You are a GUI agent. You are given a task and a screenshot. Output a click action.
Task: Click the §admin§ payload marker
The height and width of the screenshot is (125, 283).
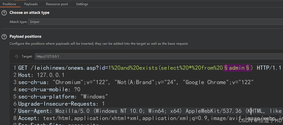[x=237, y=68]
